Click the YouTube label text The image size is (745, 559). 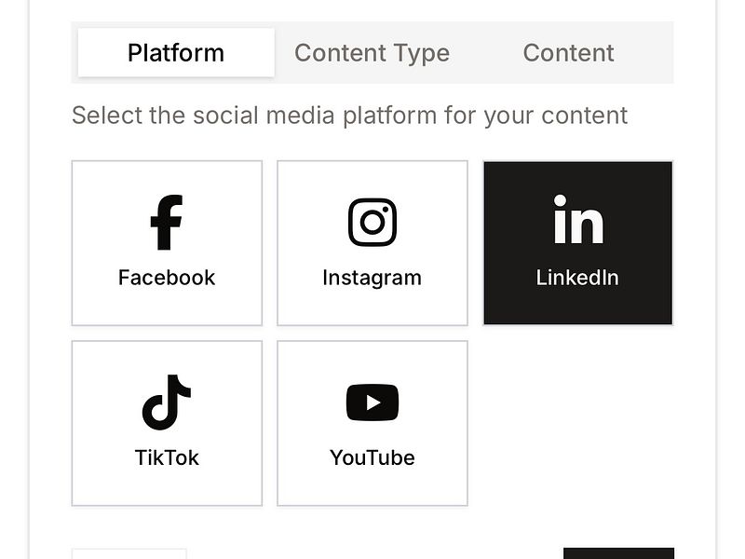click(372, 457)
